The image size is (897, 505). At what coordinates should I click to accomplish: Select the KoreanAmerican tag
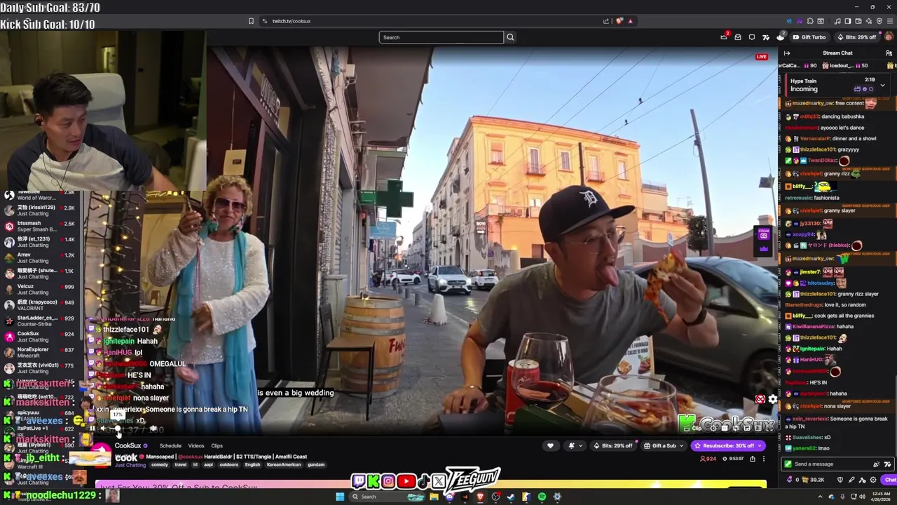click(285, 464)
